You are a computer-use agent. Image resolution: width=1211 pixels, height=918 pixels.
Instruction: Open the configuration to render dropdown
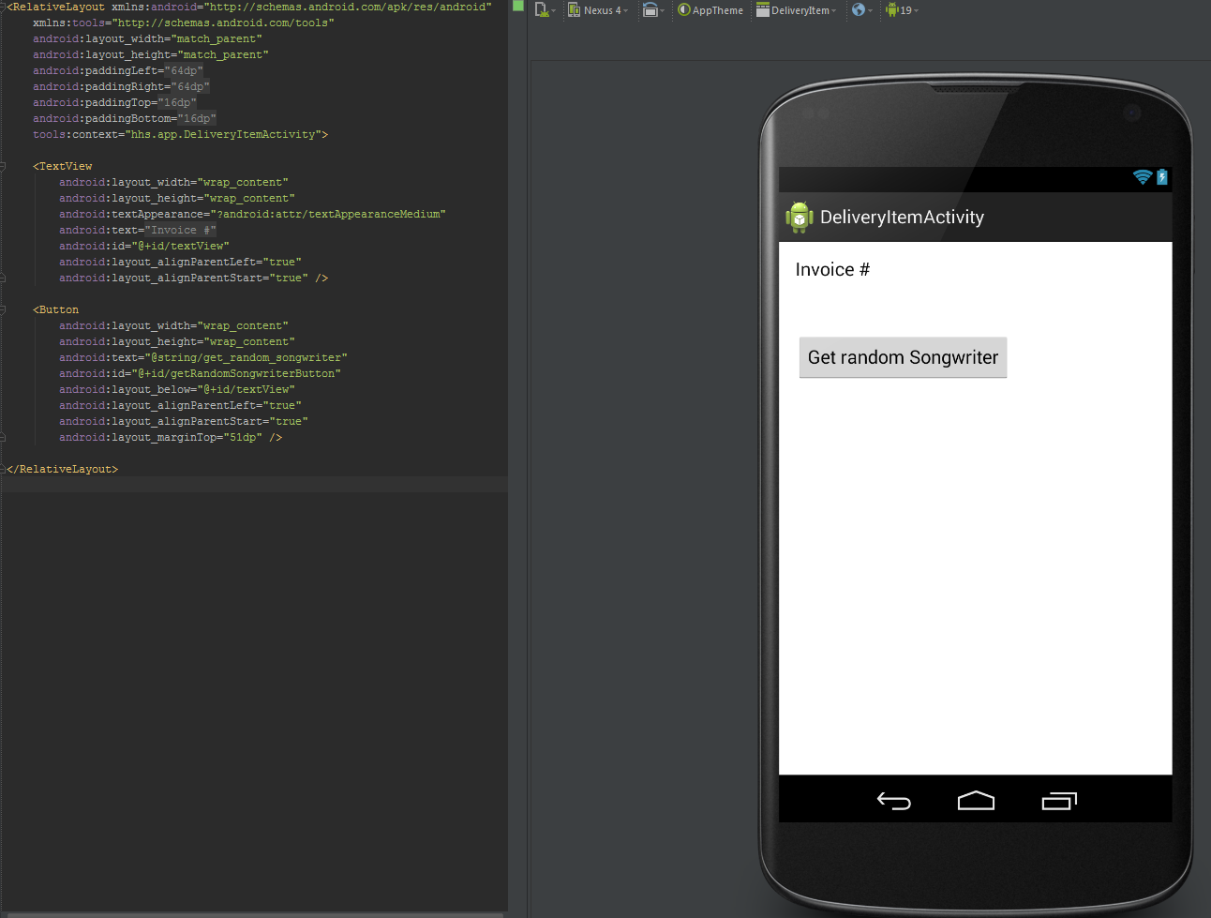(x=545, y=9)
